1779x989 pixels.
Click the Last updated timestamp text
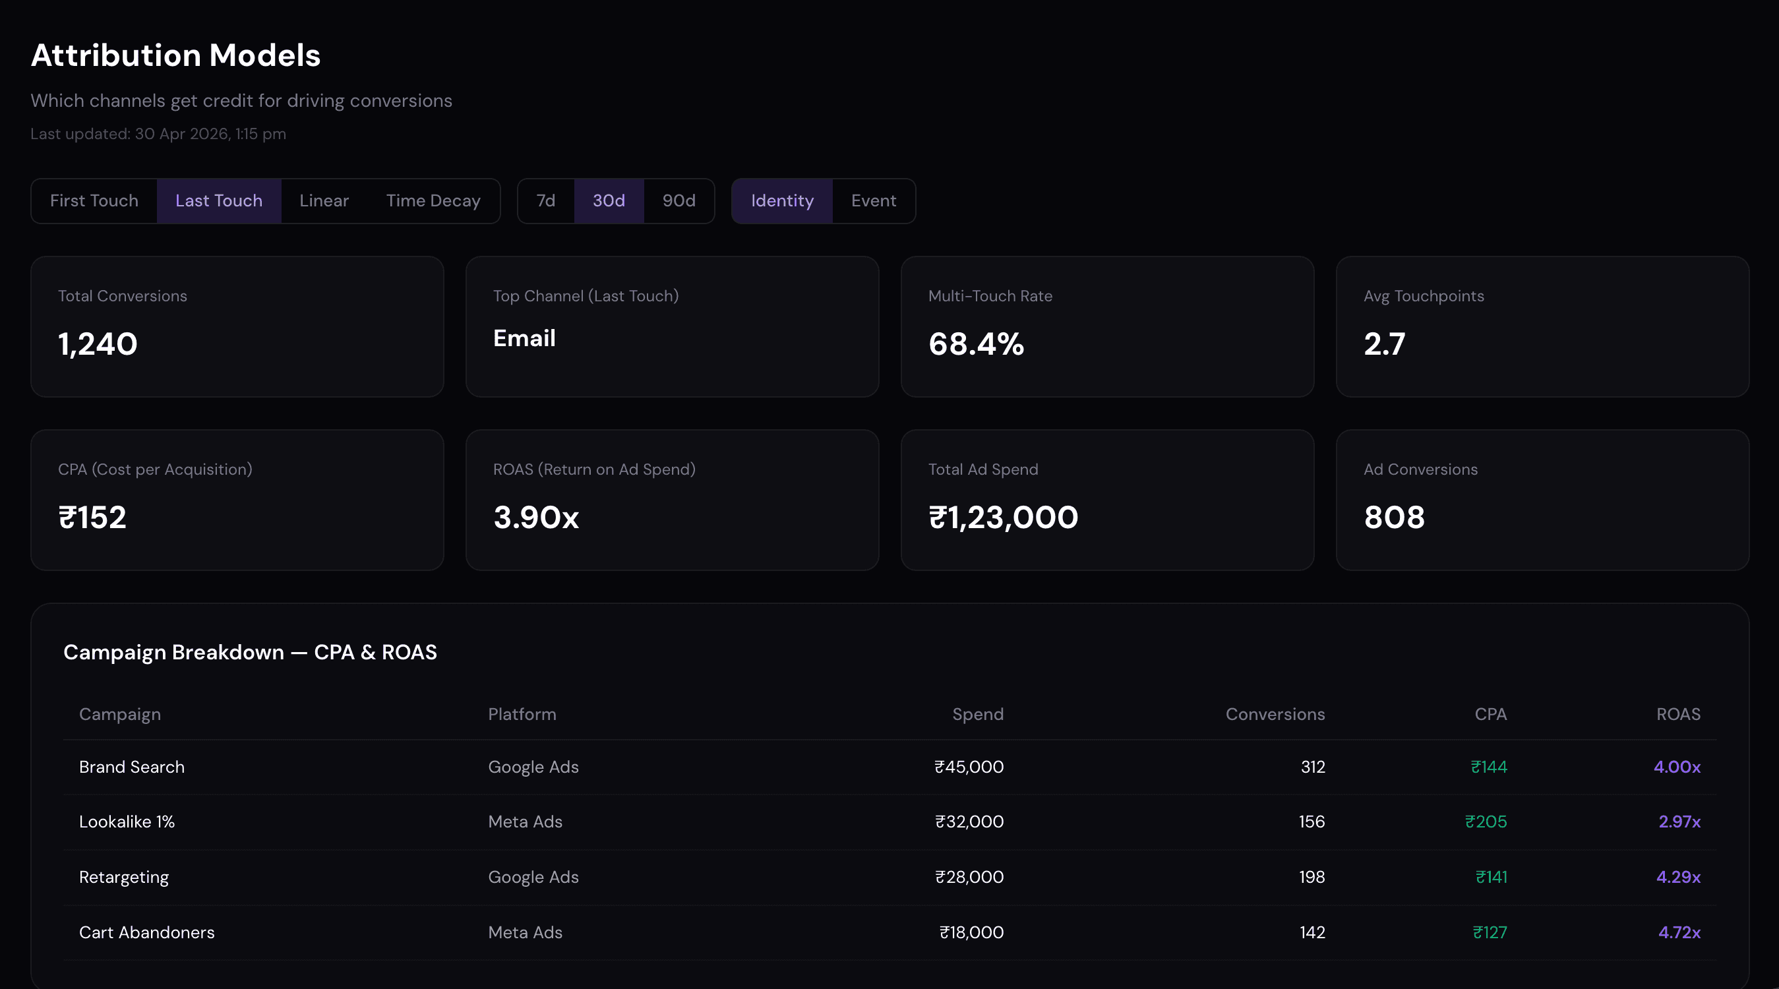(158, 134)
